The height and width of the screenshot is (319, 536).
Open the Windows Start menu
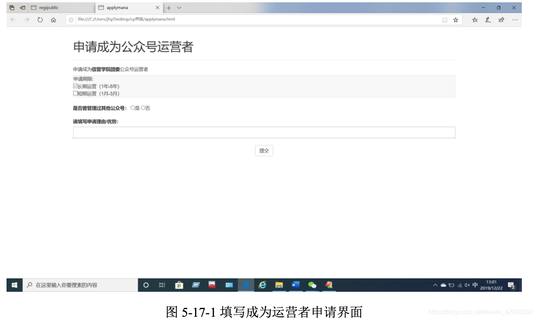(15, 285)
